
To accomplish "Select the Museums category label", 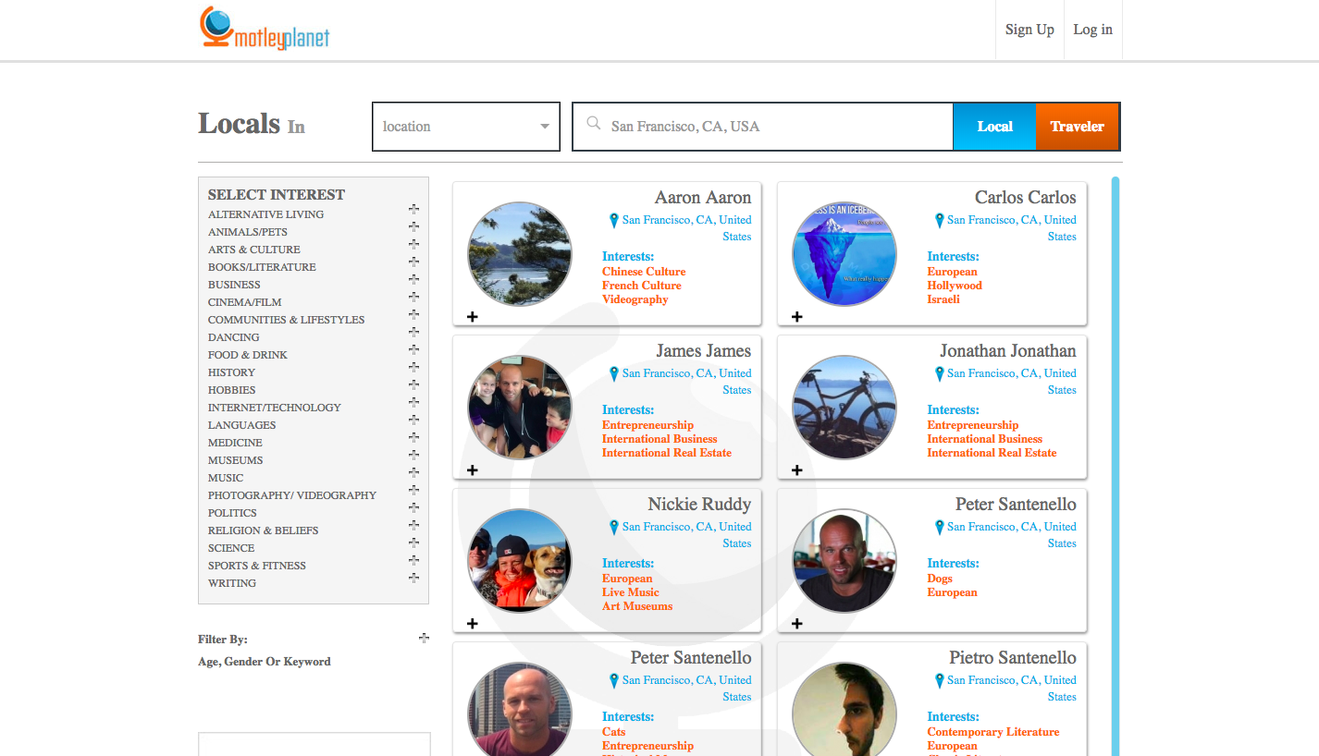I will tap(235, 460).
